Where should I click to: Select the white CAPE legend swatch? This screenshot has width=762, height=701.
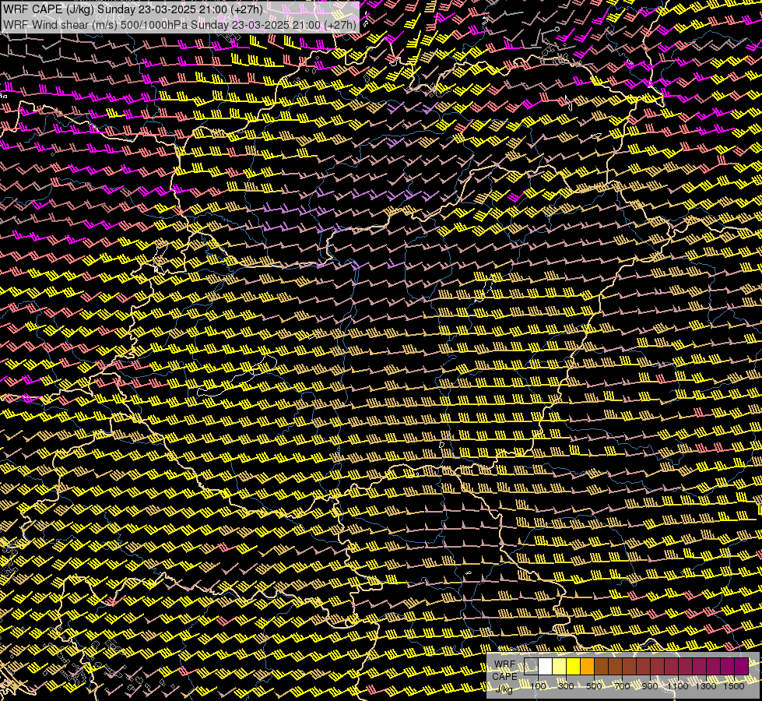546,666
